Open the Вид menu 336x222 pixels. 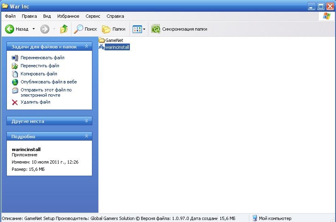point(47,16)
